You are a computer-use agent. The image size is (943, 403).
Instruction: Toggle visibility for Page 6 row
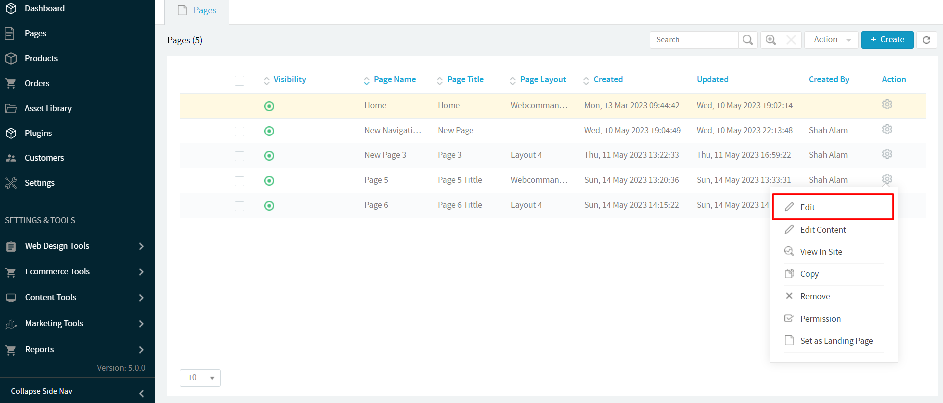pos(269,206)
